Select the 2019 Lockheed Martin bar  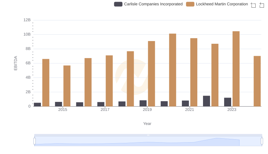(151, 73)
